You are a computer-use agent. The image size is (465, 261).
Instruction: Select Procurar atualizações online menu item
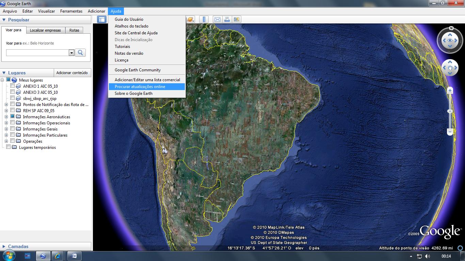tap(140, 87)
